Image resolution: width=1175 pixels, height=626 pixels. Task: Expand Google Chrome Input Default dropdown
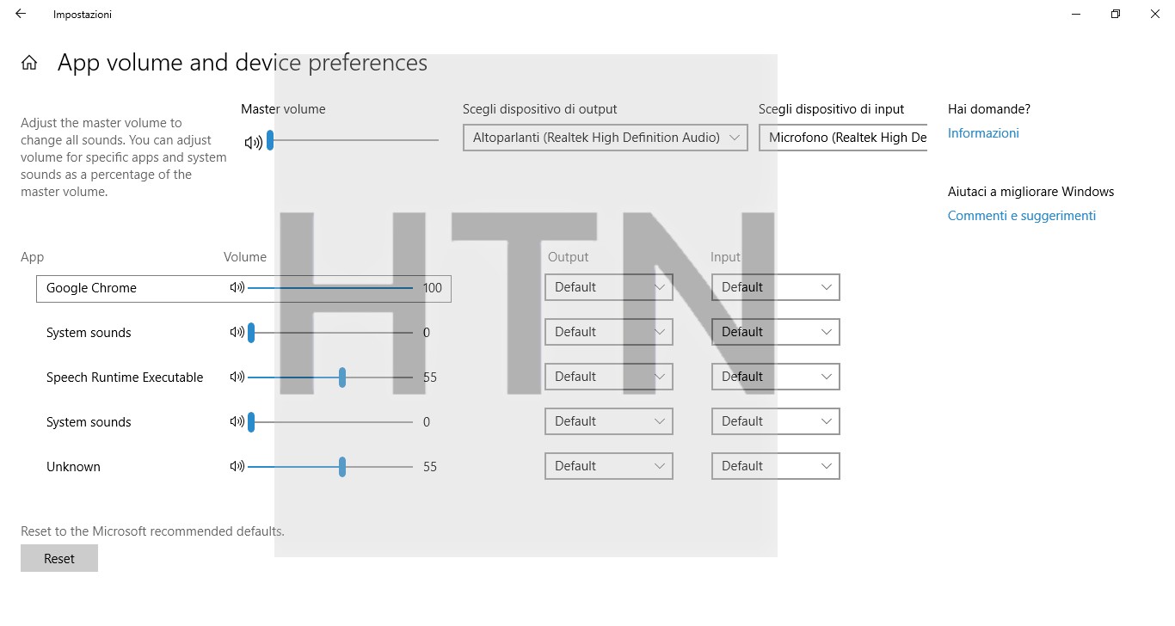point(775,287)
